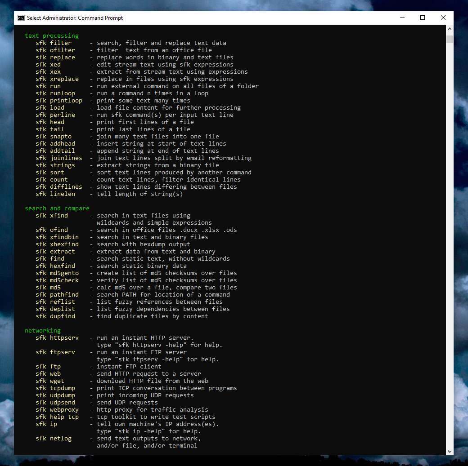Click 'download HTTP file from the web' description
The image size is (468, 466).
coord(152,381)
